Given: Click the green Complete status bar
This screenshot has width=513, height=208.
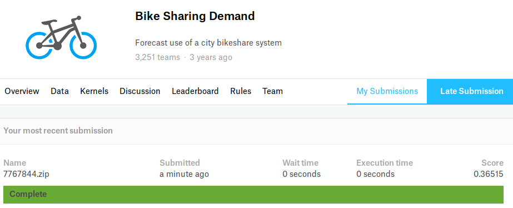Looking at the screenshot, I should tap(253, 195).
